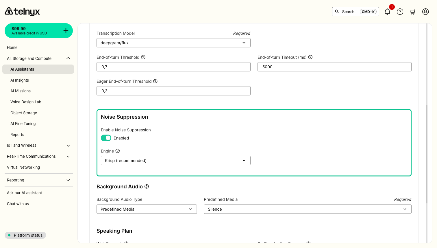The width and height of the screenshot is (437, 248).
Task: Click Ask our AI assistant link
Action: [25, 193]
